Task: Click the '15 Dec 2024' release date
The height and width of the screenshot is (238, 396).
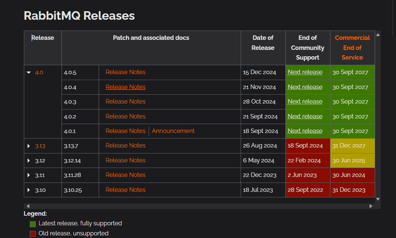Action: (259, 72)
